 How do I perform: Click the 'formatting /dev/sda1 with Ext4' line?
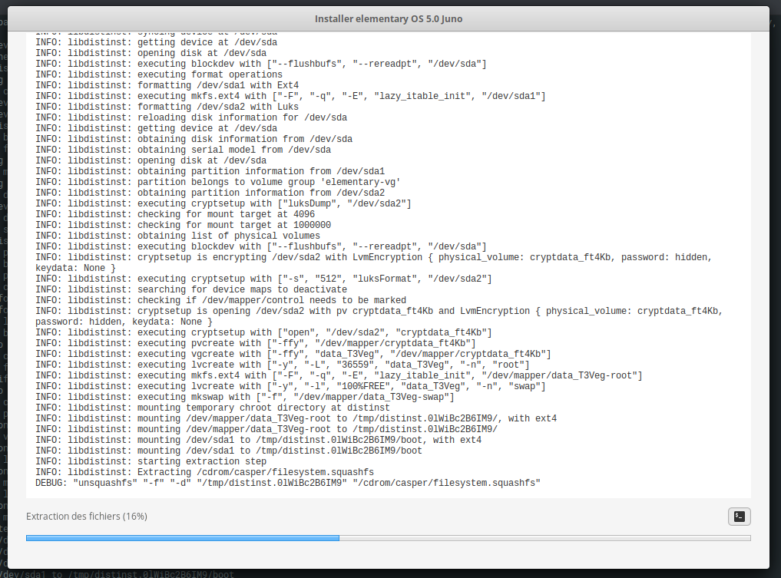pyautogui.click(x=167, y=85)
